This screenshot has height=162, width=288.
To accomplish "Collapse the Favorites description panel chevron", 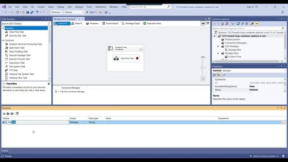I will pyautogui.click(x=4, y=84).
